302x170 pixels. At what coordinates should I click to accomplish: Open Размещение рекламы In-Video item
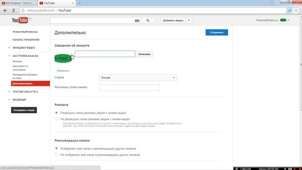click(x=25, y=76)
